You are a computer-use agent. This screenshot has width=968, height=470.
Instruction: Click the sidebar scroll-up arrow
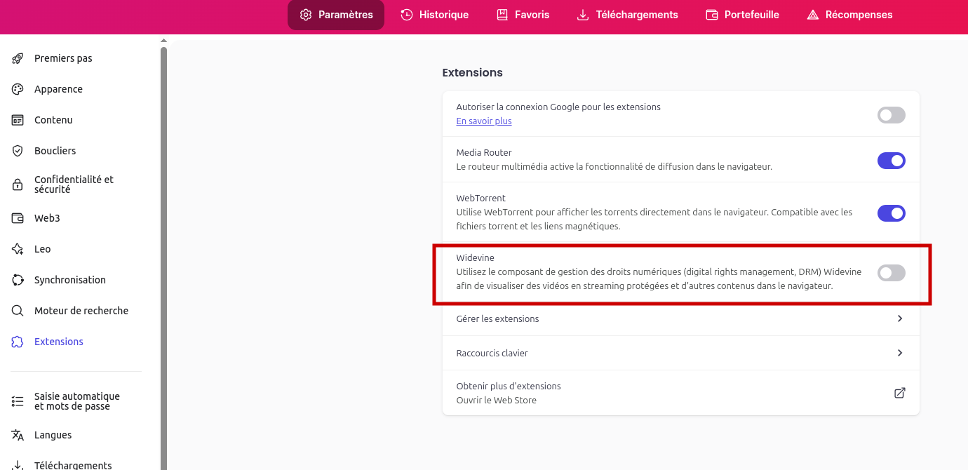(x=163, y=41)
